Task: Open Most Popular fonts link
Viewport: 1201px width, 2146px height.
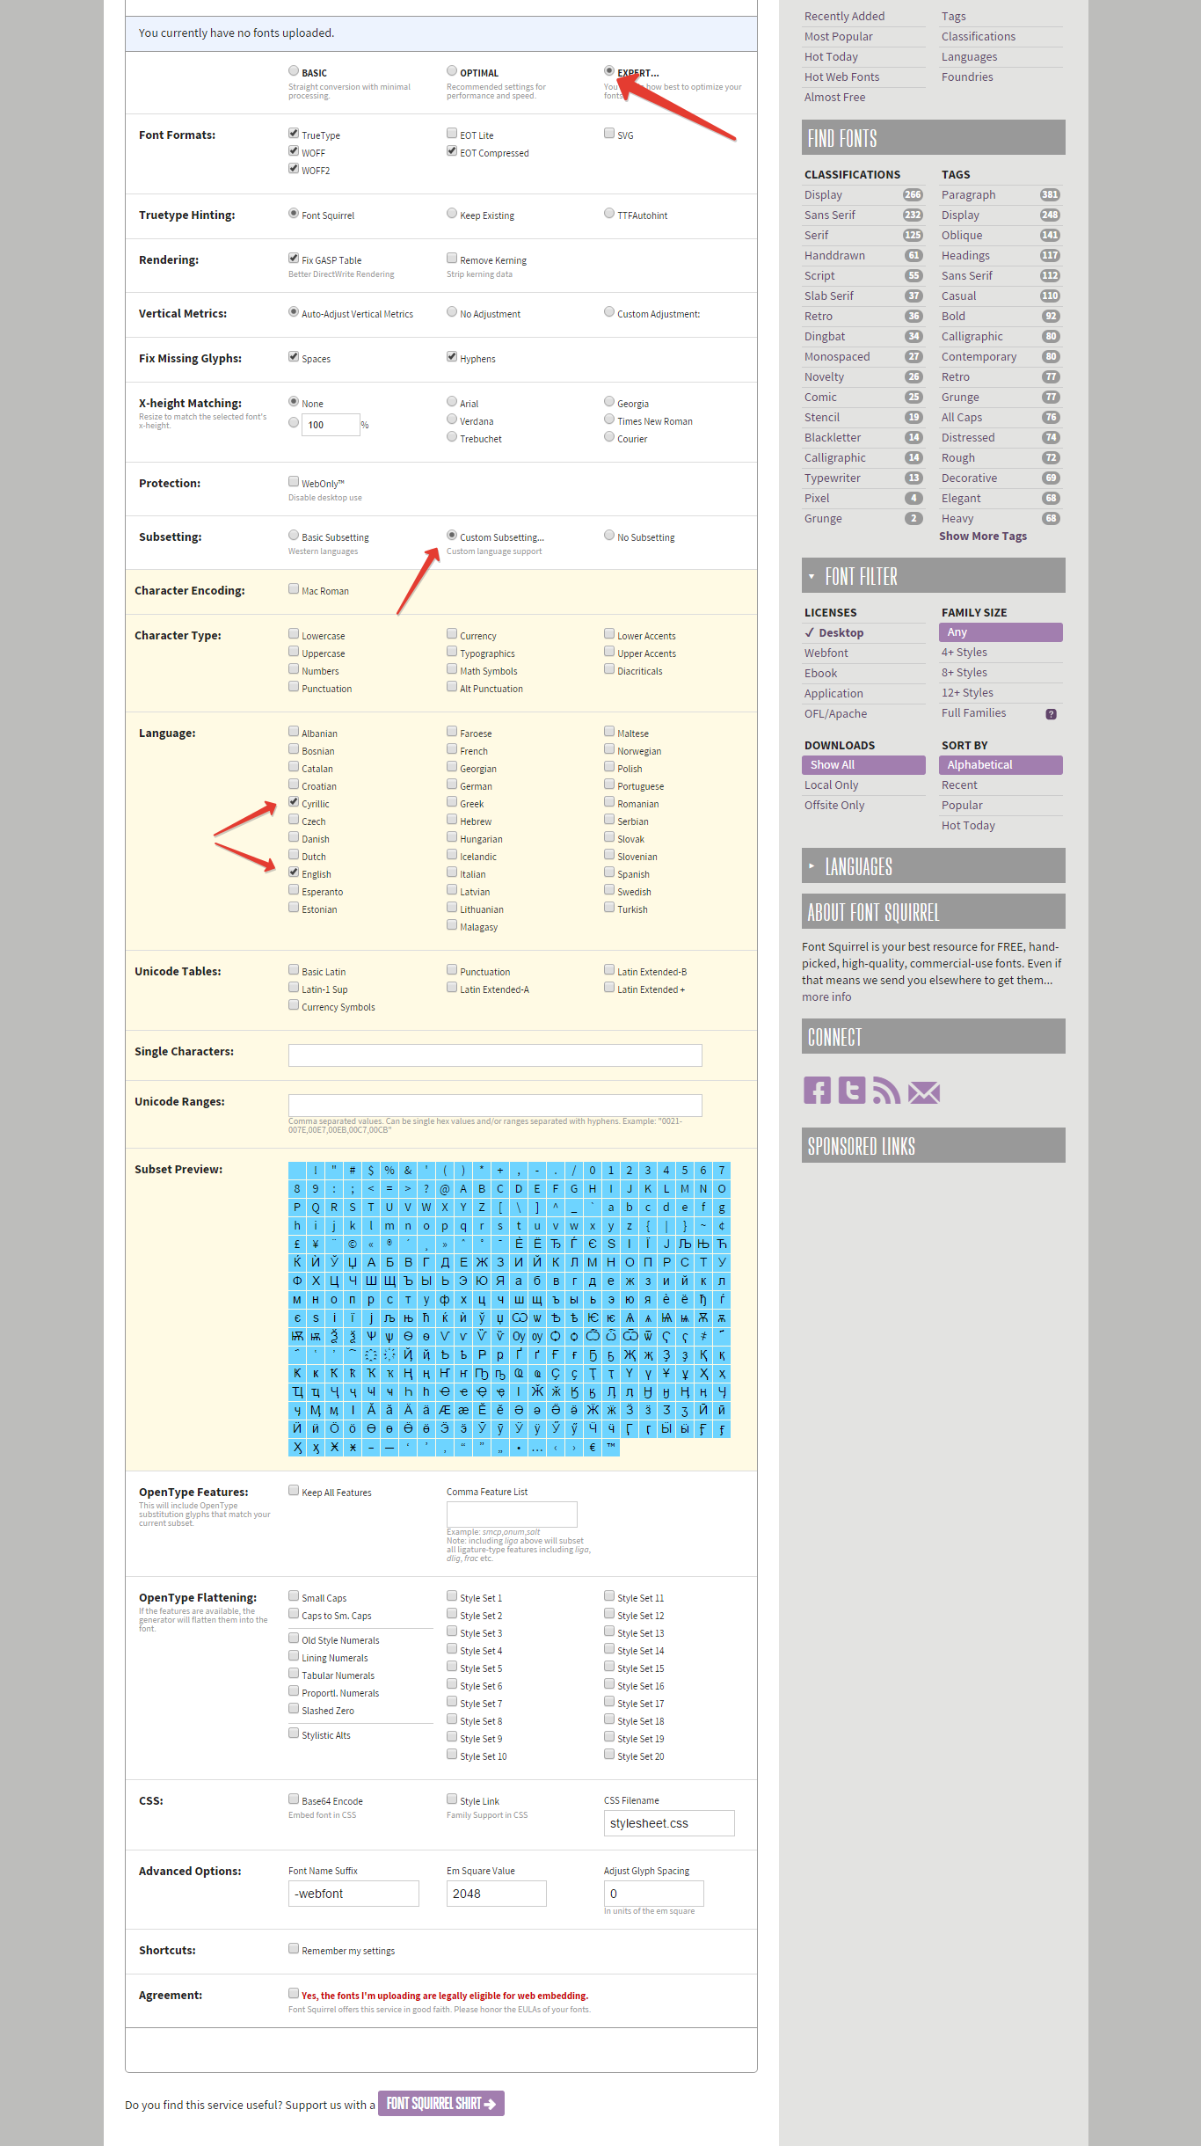Action: (x=839, y=37)
